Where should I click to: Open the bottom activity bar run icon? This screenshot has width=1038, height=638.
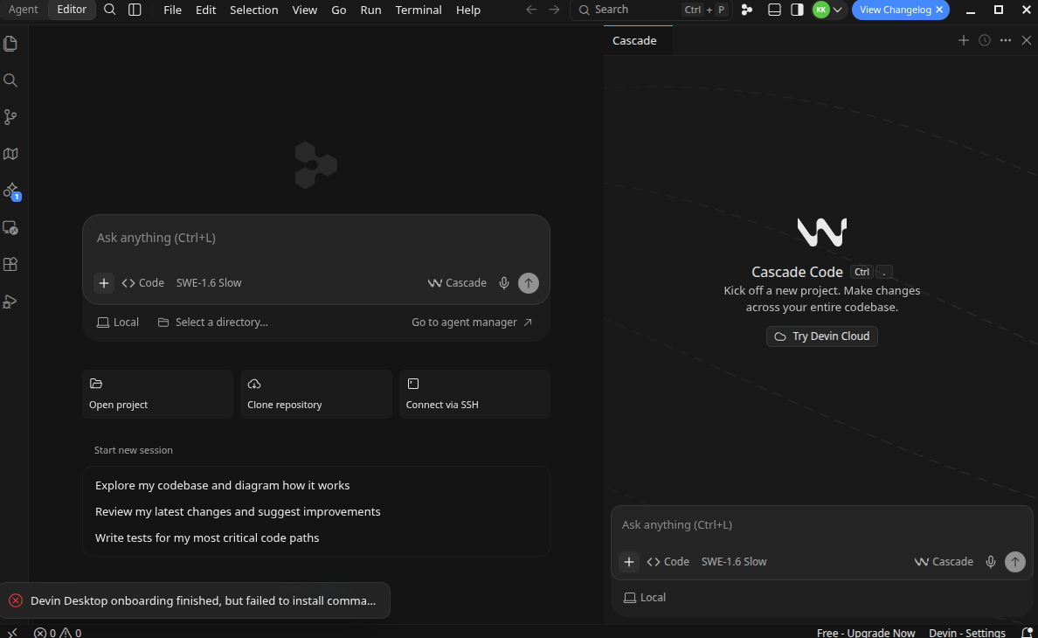[x=10, y=302]
